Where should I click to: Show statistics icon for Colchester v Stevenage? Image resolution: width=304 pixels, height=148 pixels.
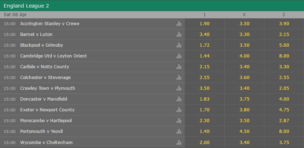pyautogui.click(x=179, y=78)
